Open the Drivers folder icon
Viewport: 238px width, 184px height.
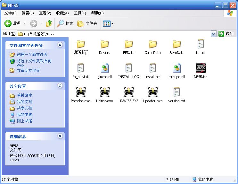(x=104, y=44)
